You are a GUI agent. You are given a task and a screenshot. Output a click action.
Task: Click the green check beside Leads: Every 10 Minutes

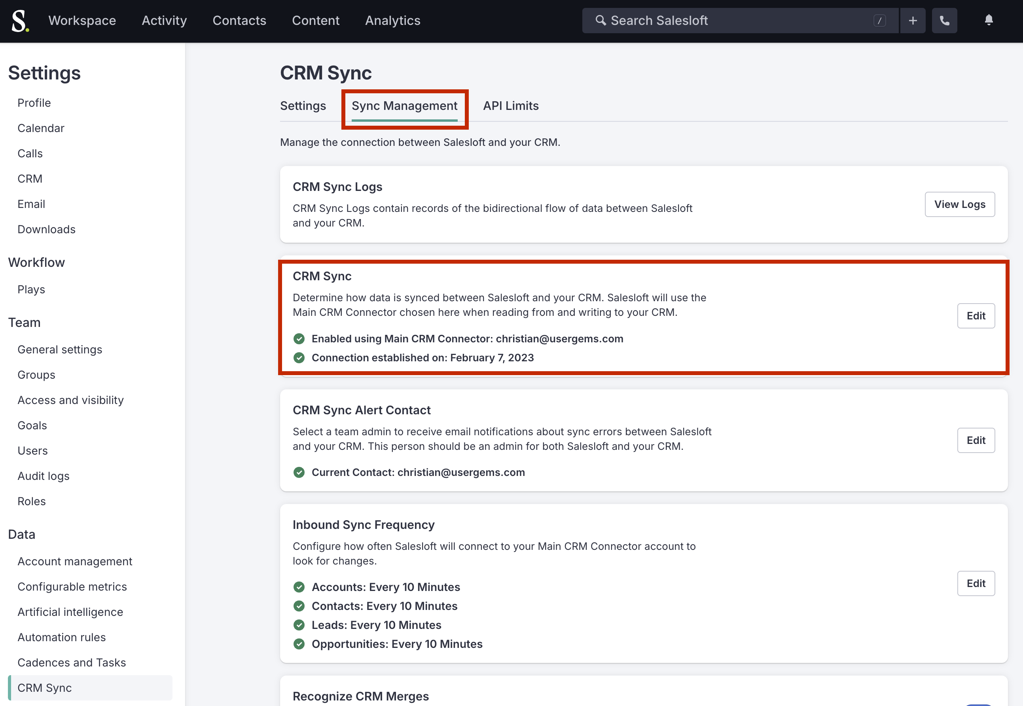(x=299, y=625)
